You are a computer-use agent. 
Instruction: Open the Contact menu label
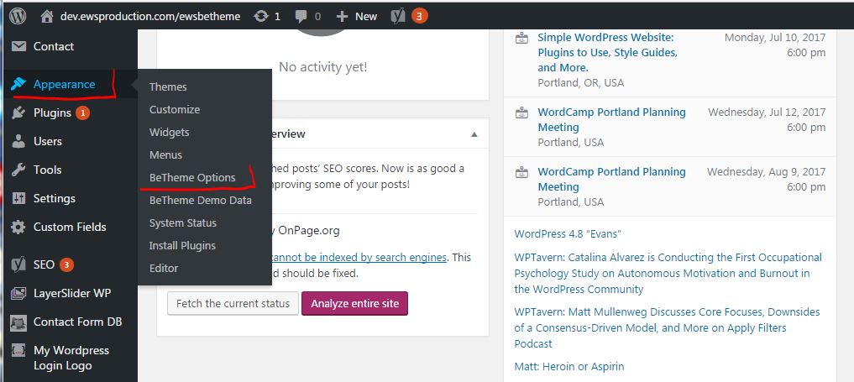pyautogui.click(x=54, y=47)
